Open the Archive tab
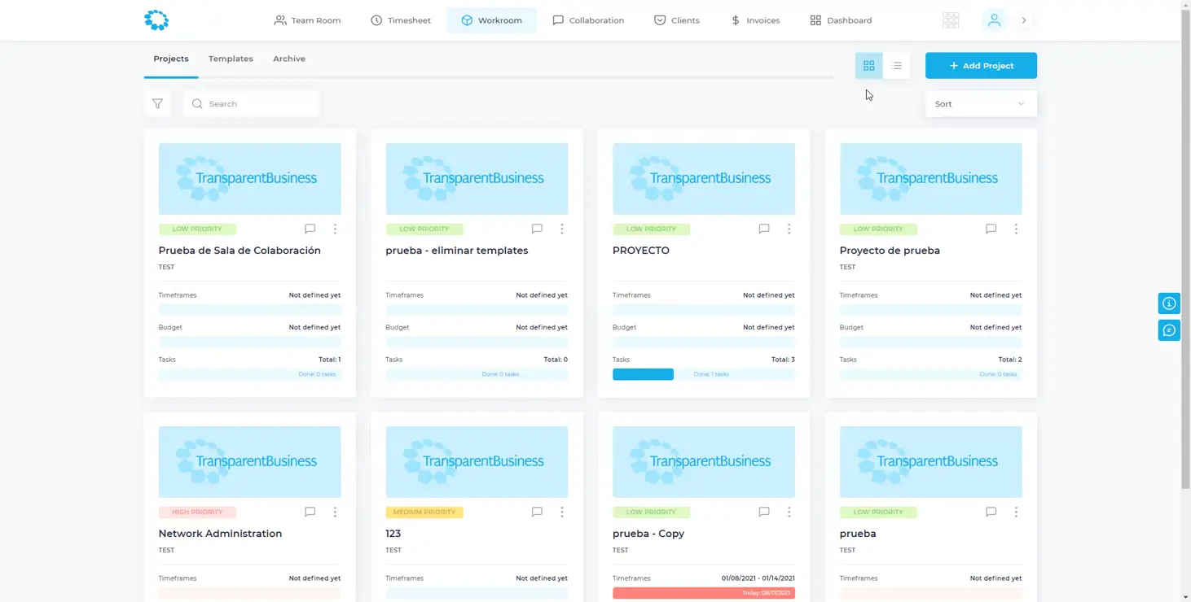This screenshot has height=602, width=1191. (289, 59)
